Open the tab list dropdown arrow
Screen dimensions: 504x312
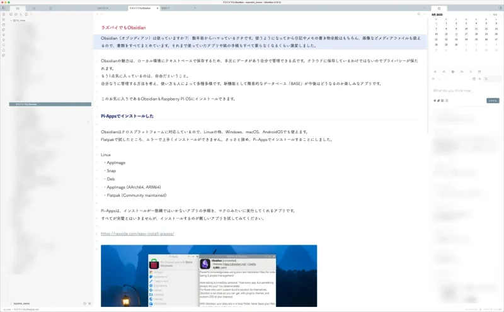tap(425, 8)
